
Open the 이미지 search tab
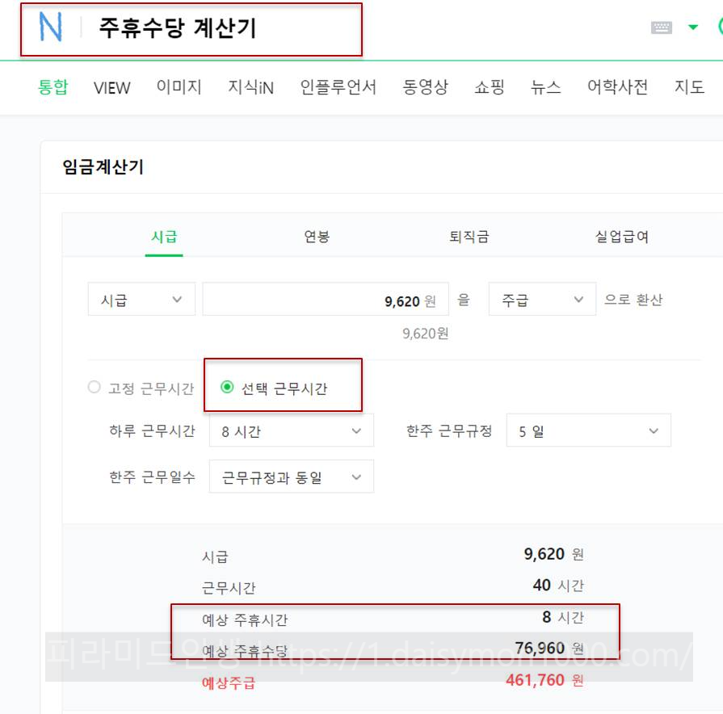(x=179, y=87)
